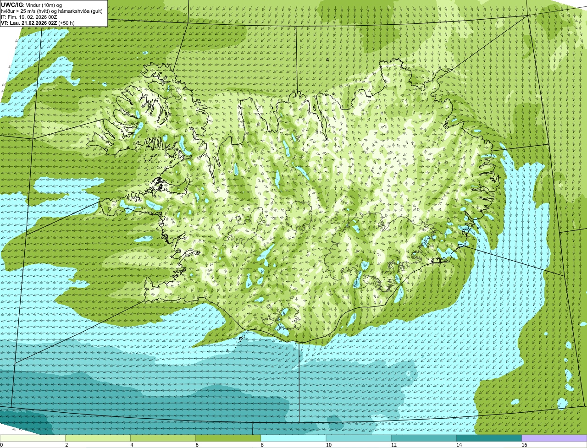Screen dimensions: 587x448
Task: Click the title text 'UWC/IG: Vindur (10m) og'
Action: click(32, 5)
